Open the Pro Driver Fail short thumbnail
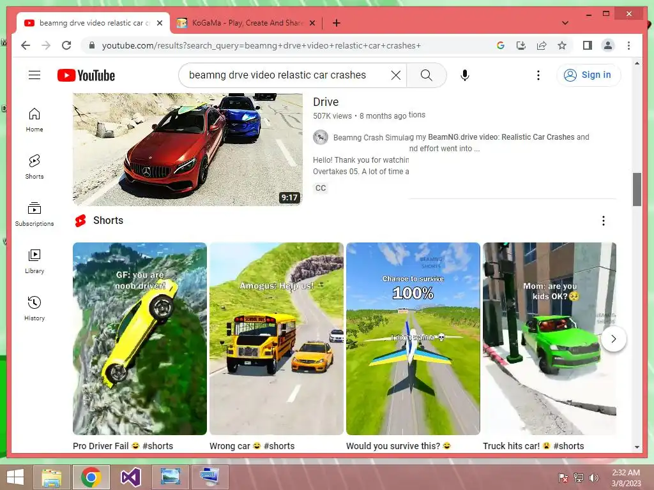This screenshot has height=490, width=654. pos(140,339)
